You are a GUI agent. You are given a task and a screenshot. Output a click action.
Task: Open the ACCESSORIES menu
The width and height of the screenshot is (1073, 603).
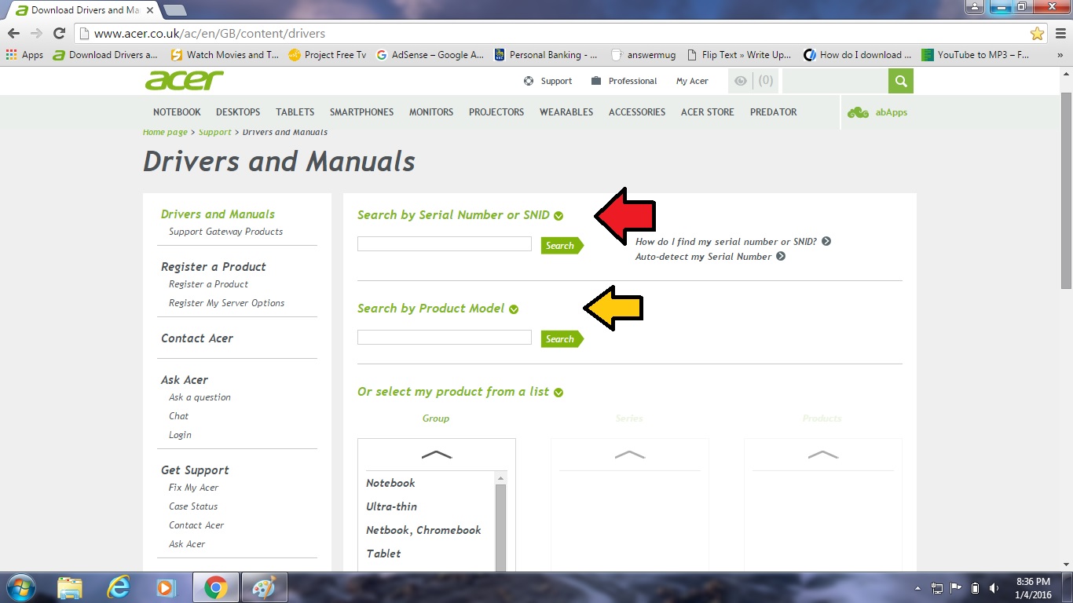[x=637, y=112]
